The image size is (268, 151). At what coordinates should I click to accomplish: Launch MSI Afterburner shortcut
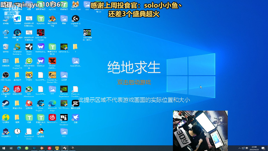(x=29, y=92)
